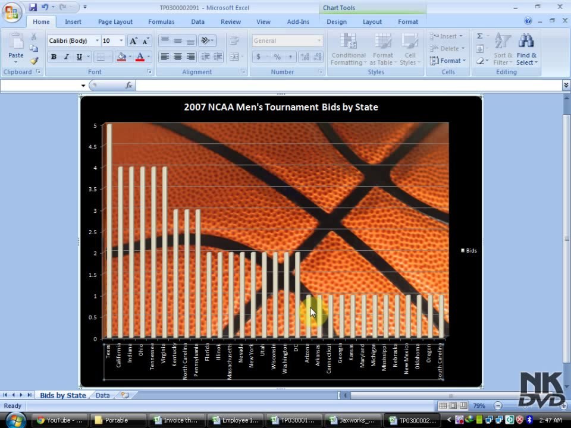Open the Chart Tools Layout tab
This screenshot has height=428, width=571.
[x=372, y=22]
